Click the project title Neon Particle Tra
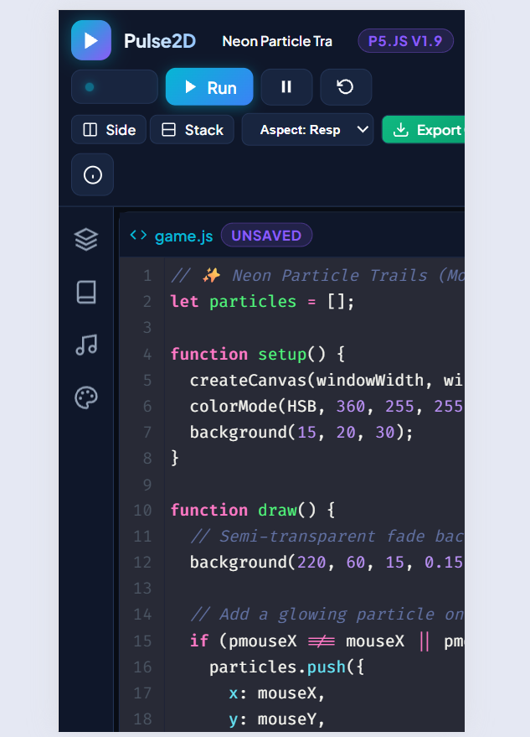530x737 pixels. tap(277, 41)
